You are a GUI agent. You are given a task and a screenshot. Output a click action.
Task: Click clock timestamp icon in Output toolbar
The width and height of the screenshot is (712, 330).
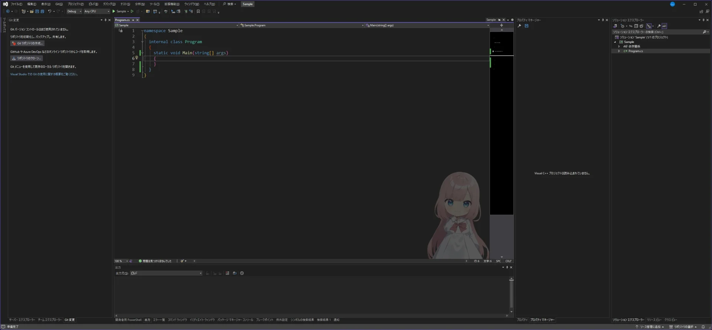click(x=242, y=273)
